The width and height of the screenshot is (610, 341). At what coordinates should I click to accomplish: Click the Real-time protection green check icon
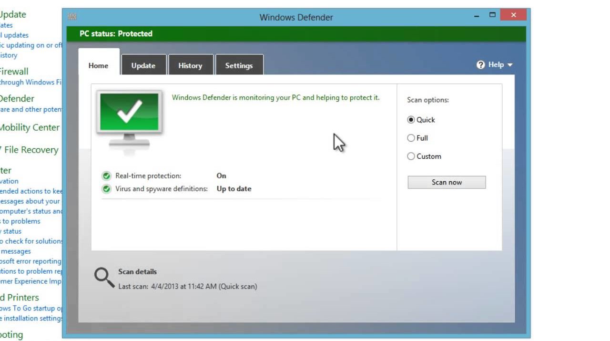106,176
